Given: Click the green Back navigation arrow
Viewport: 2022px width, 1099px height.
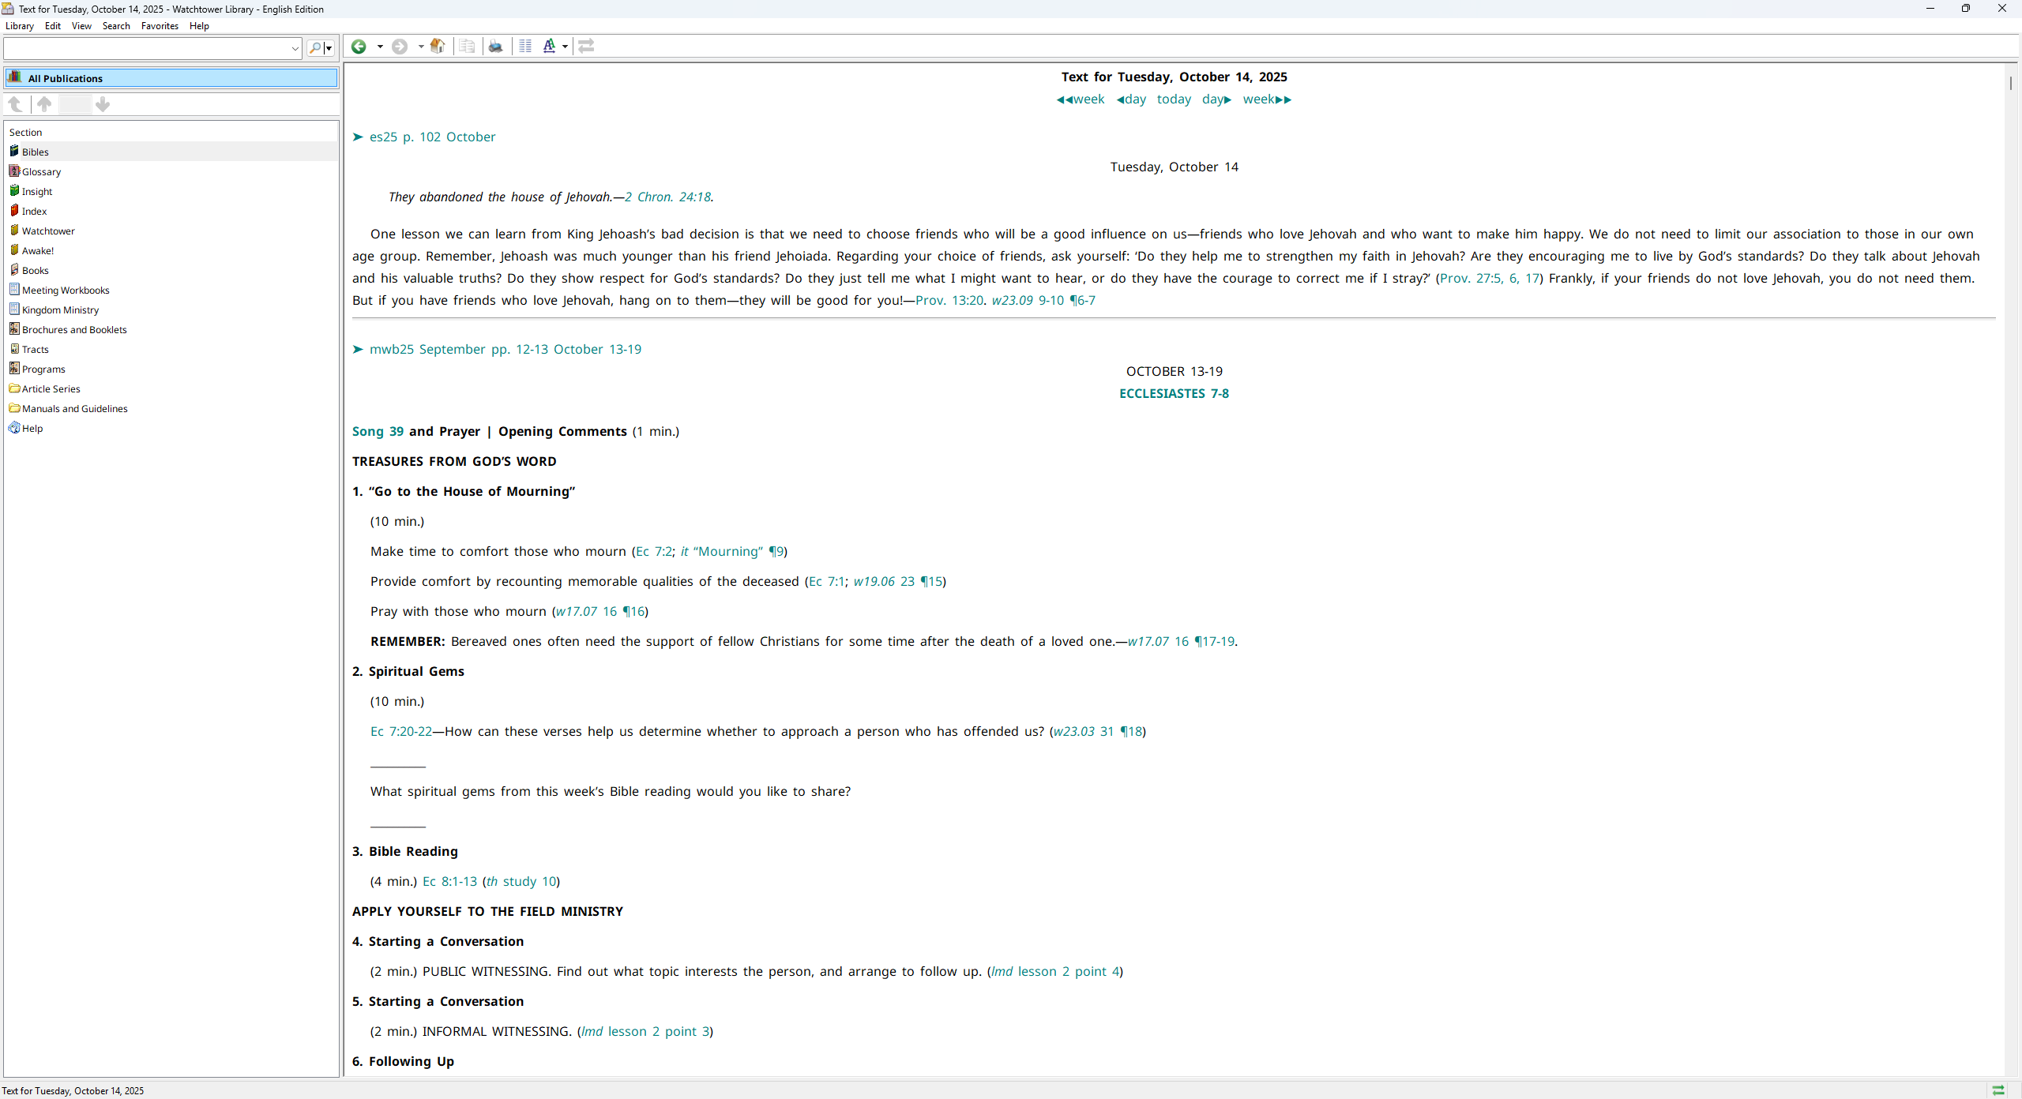Looking at the screenshot, I should tap(359, 47).
